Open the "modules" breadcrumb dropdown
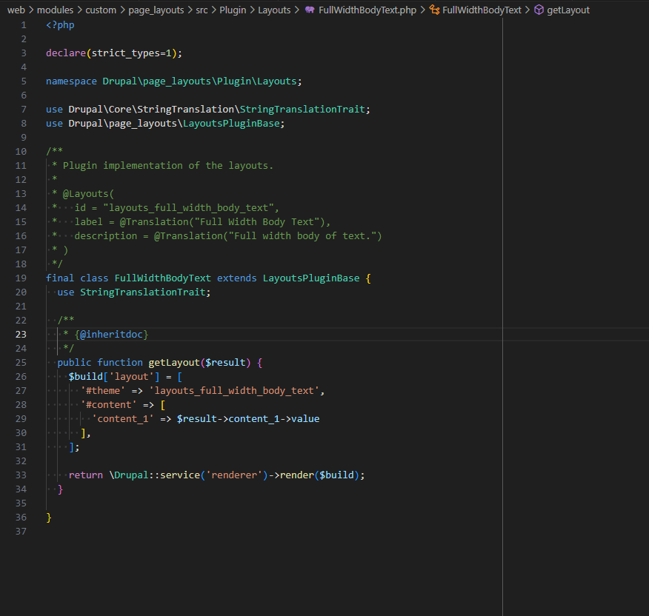This screenshot has width=649, height=616. [56, 10]
